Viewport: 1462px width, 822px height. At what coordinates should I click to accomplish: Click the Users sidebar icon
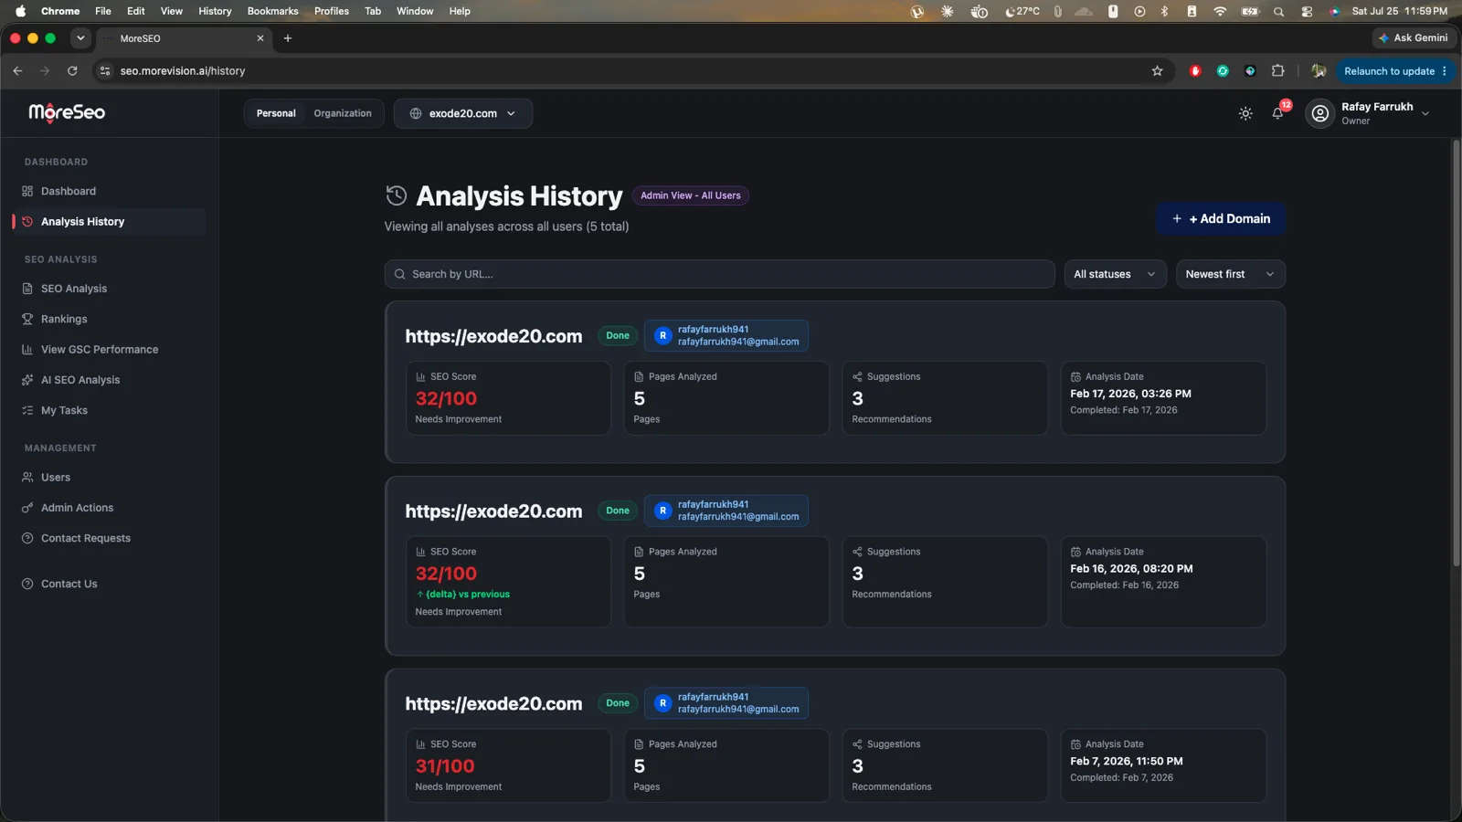(27, 478)
